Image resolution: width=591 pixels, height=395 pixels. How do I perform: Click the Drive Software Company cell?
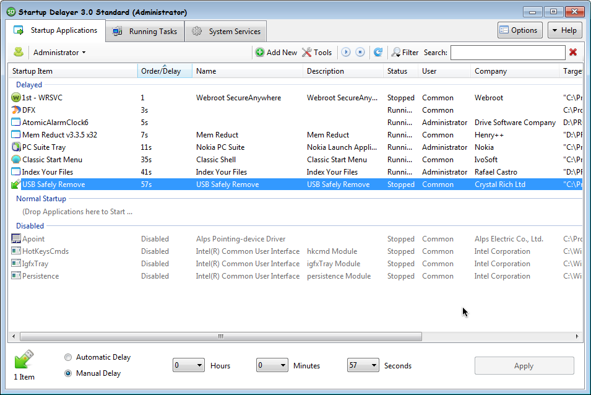[x=515, y=122]
